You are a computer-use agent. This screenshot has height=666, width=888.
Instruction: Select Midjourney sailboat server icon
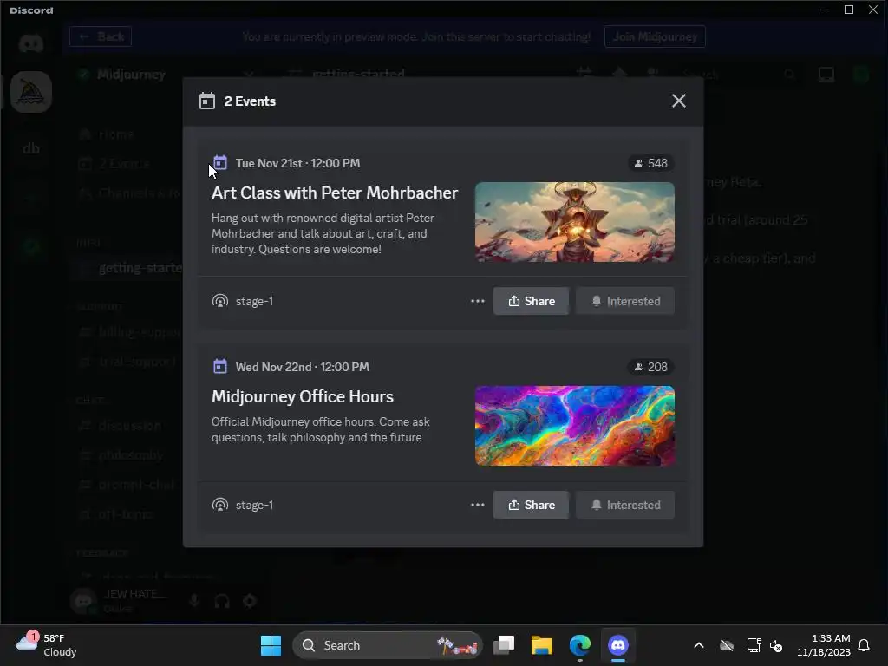(31, 92)
